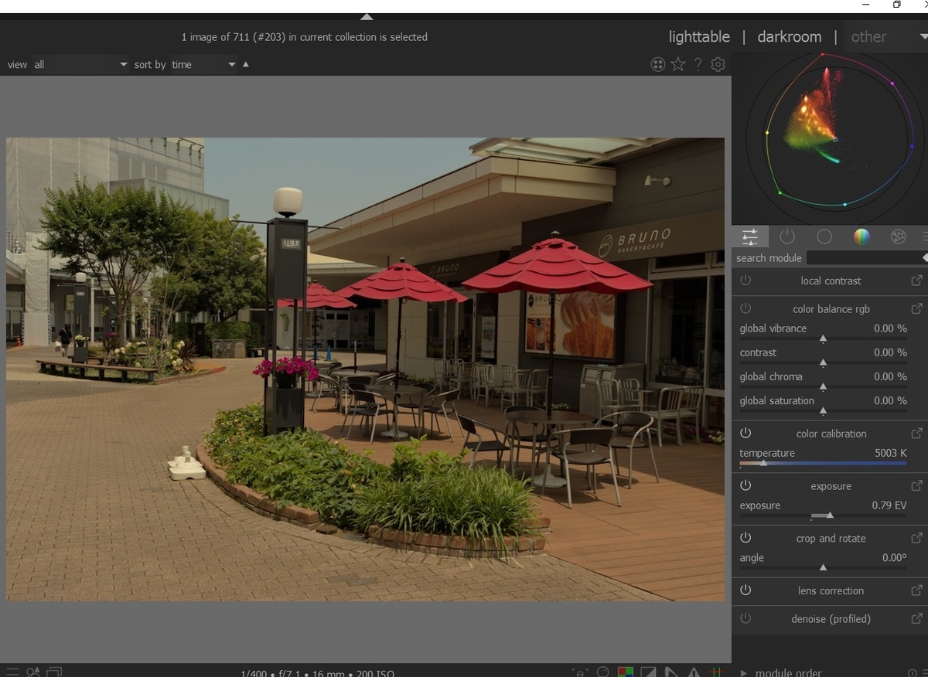Toggle raw overexposed RGB indicator icon
Screen dimensions: 928x677
626,672
